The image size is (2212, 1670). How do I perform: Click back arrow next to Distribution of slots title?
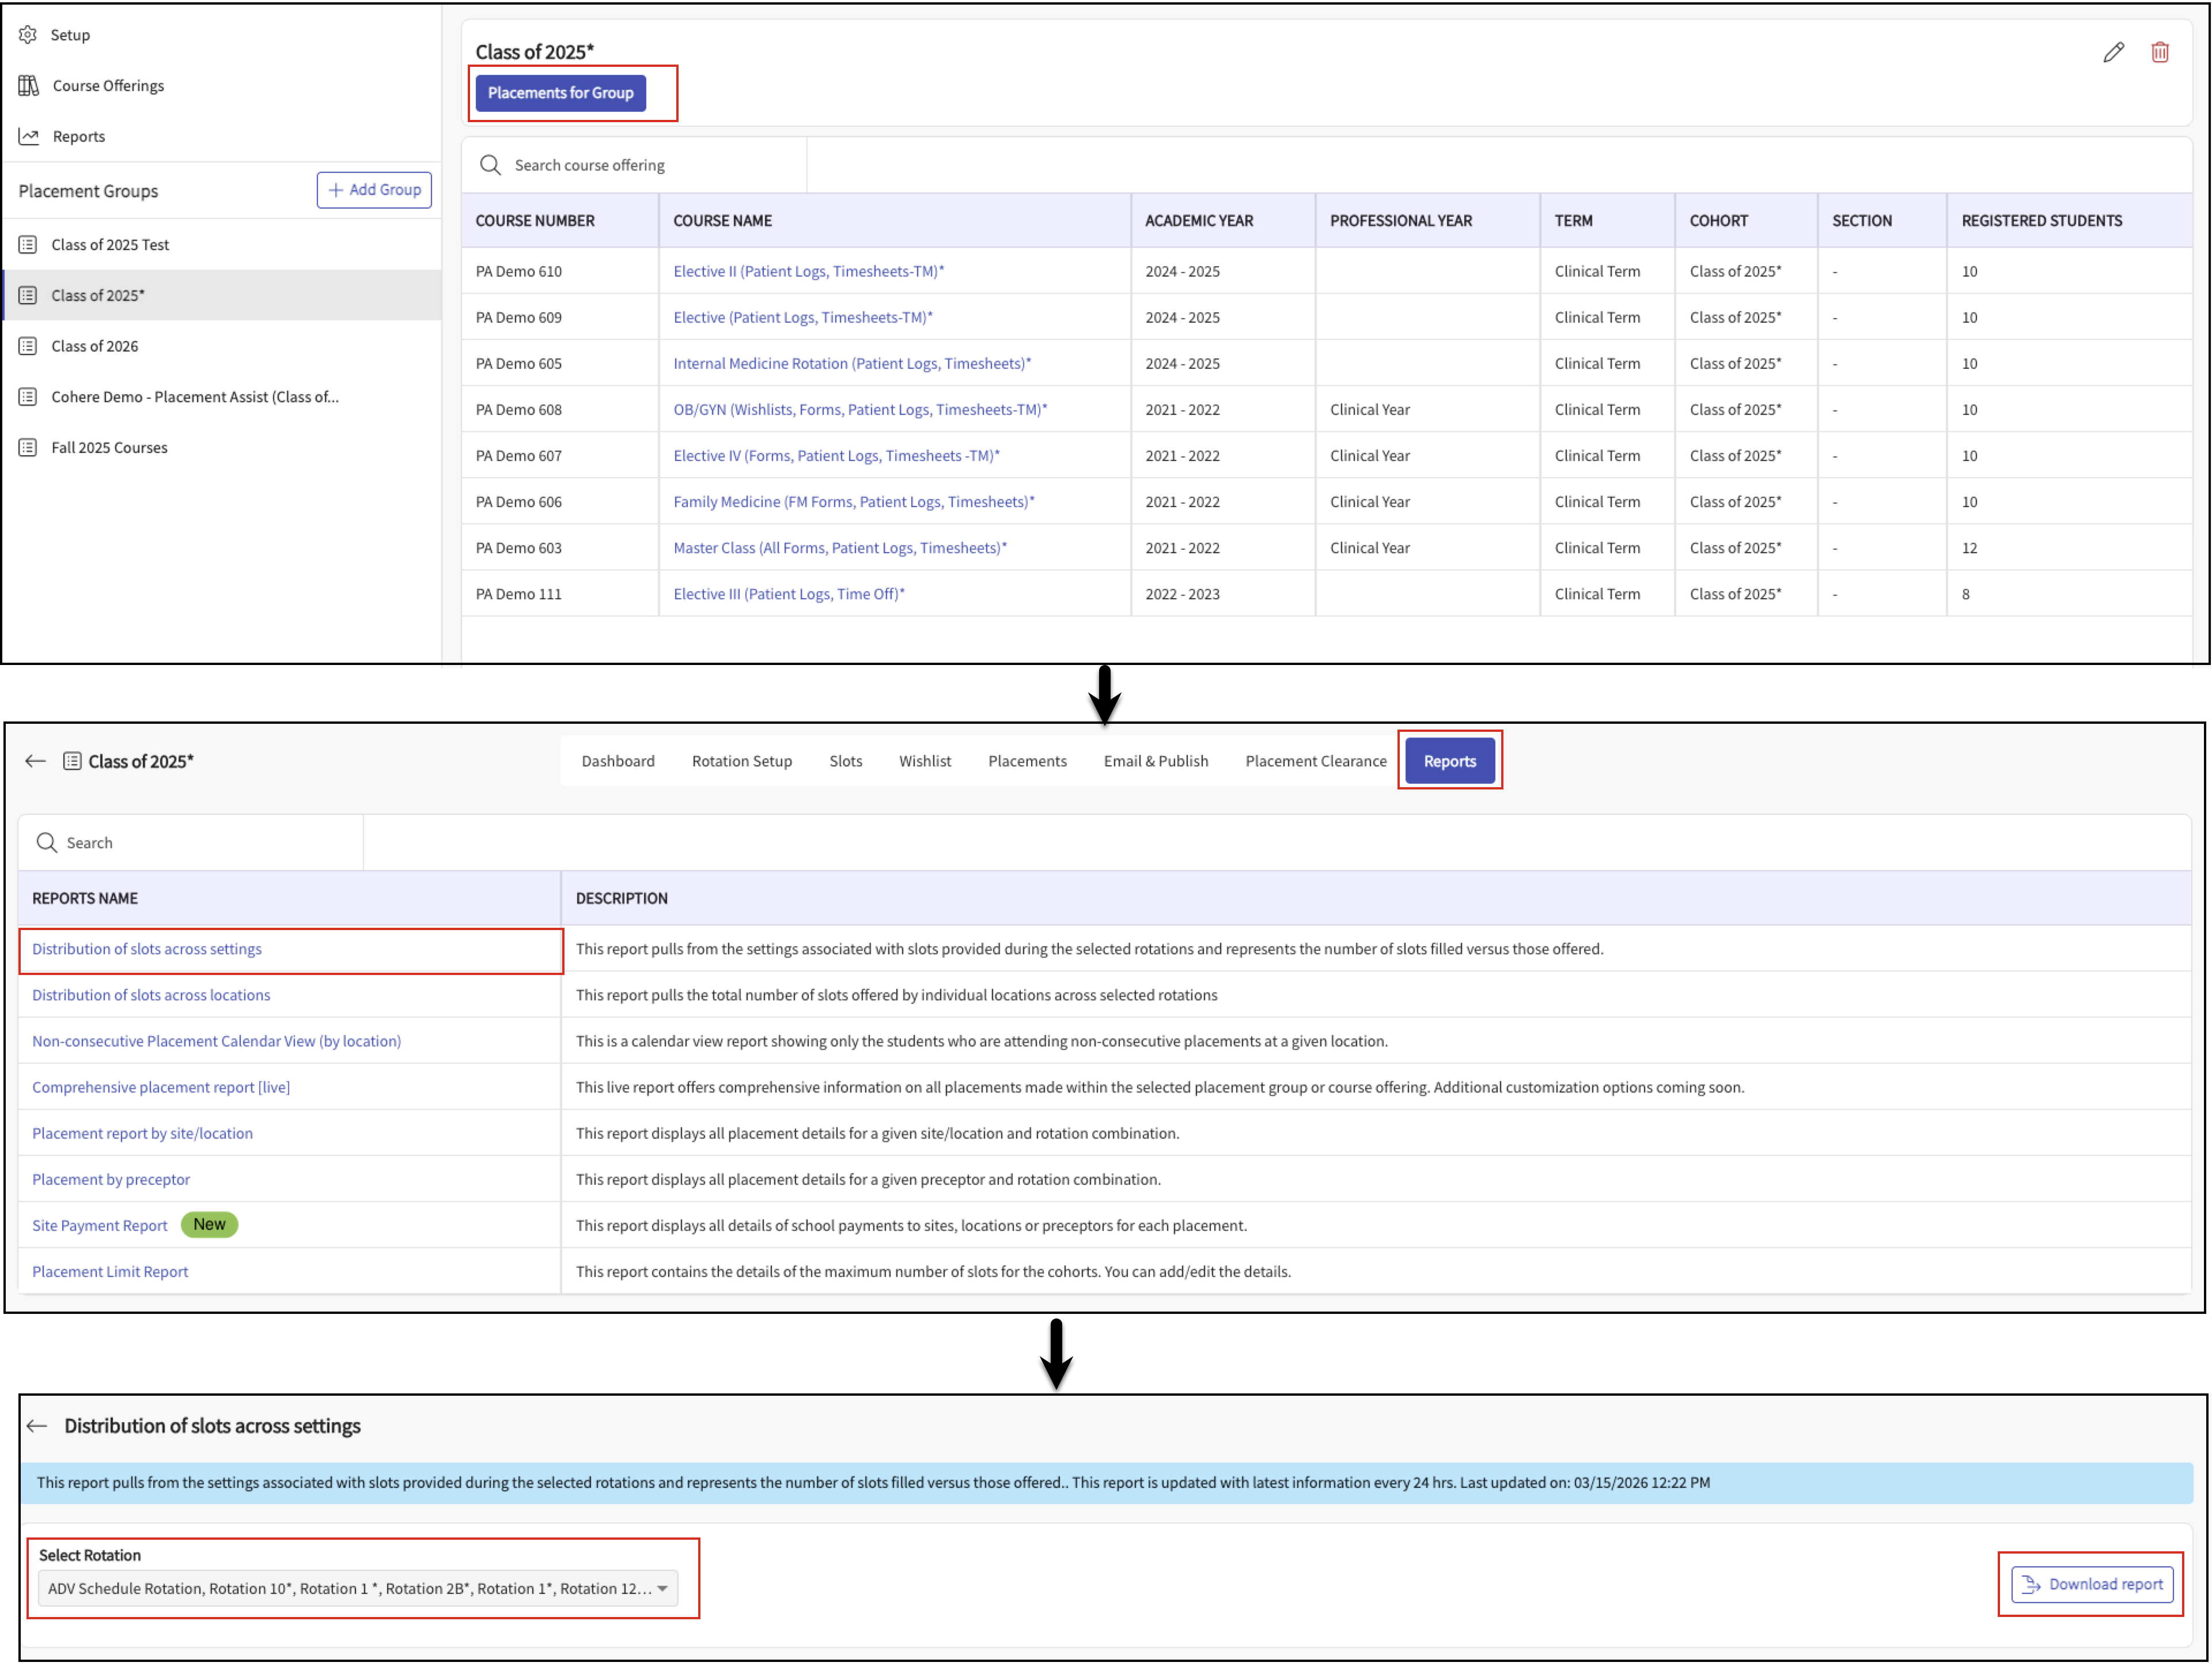[x=37, y=1426]
